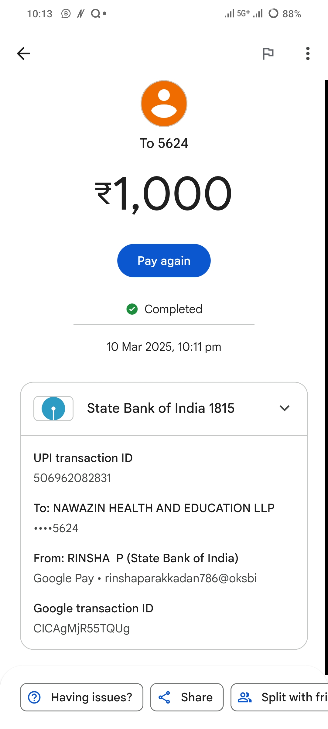328x729 pixels.
Task: Tap the Split with friends people icon
Action: coord(245,697)
